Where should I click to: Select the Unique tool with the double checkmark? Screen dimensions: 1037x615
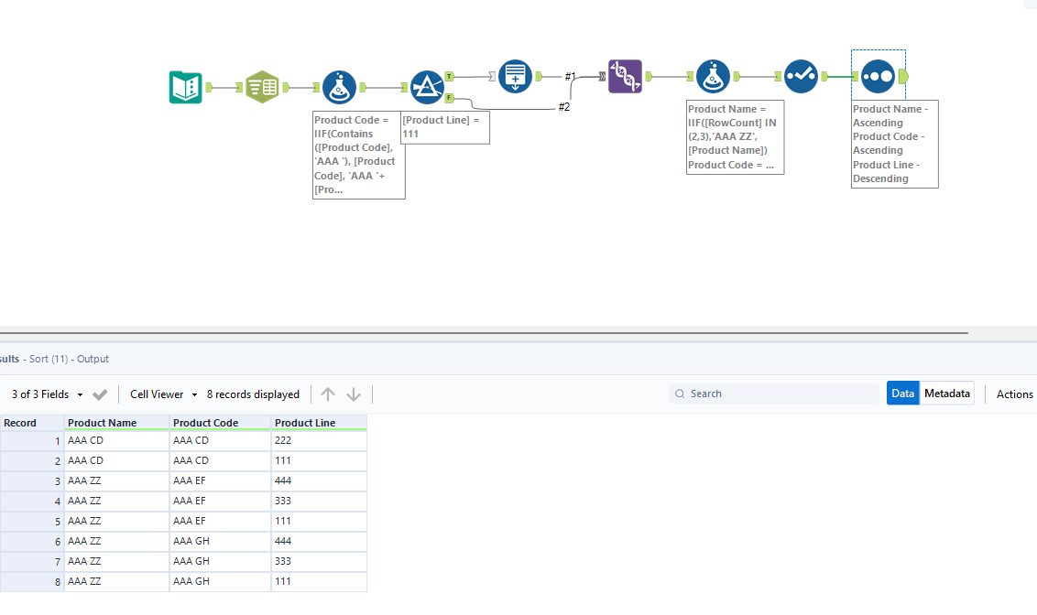point(801,78)
